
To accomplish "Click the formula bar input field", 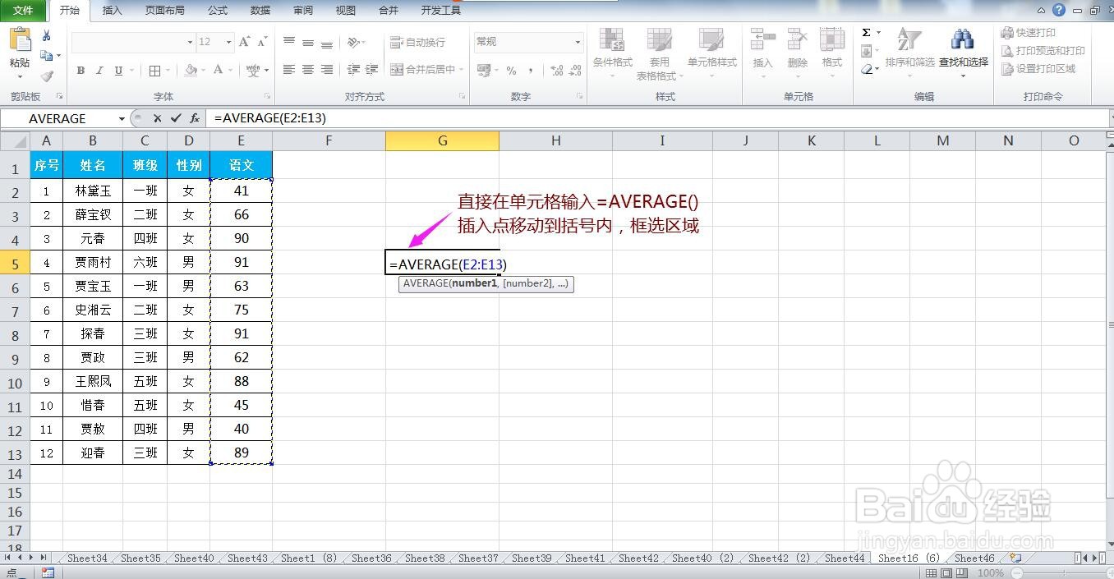I will (x=656, y=118).
